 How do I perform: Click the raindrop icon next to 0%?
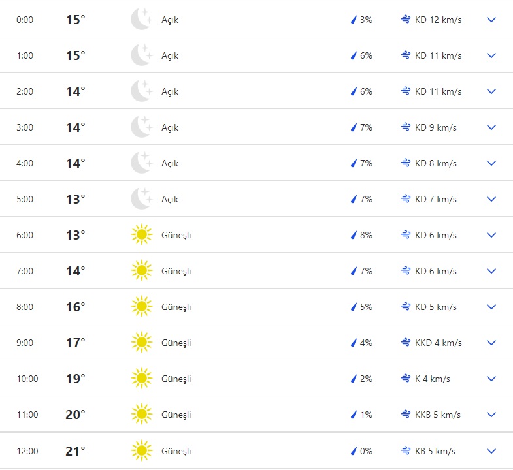tap(354, 451)
